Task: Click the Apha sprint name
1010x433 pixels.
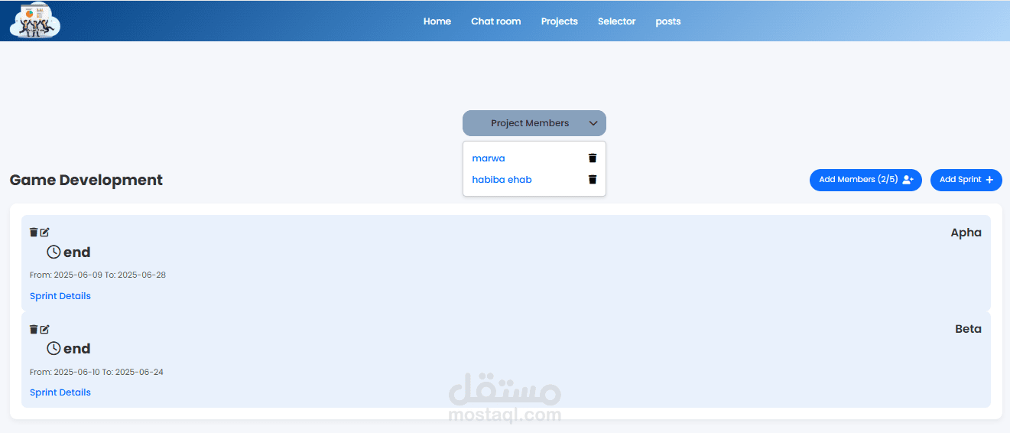Action: pos(966,233)
